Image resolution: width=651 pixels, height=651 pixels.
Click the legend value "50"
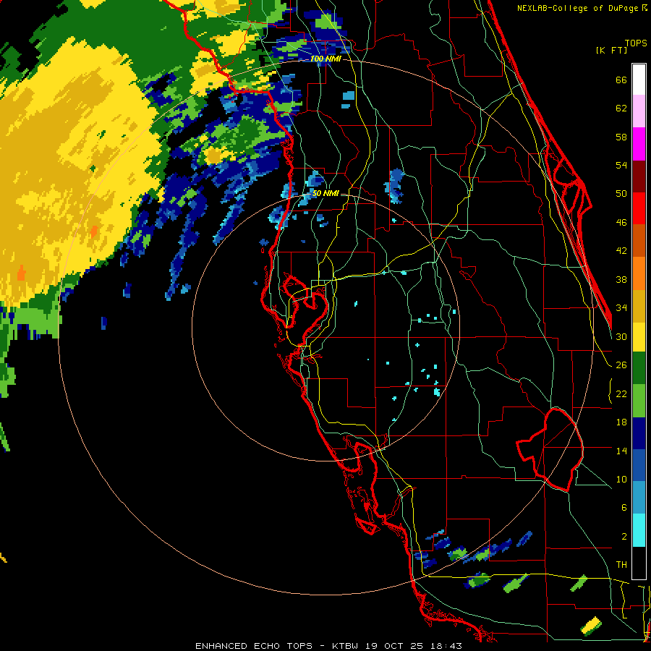pos(621,194)
